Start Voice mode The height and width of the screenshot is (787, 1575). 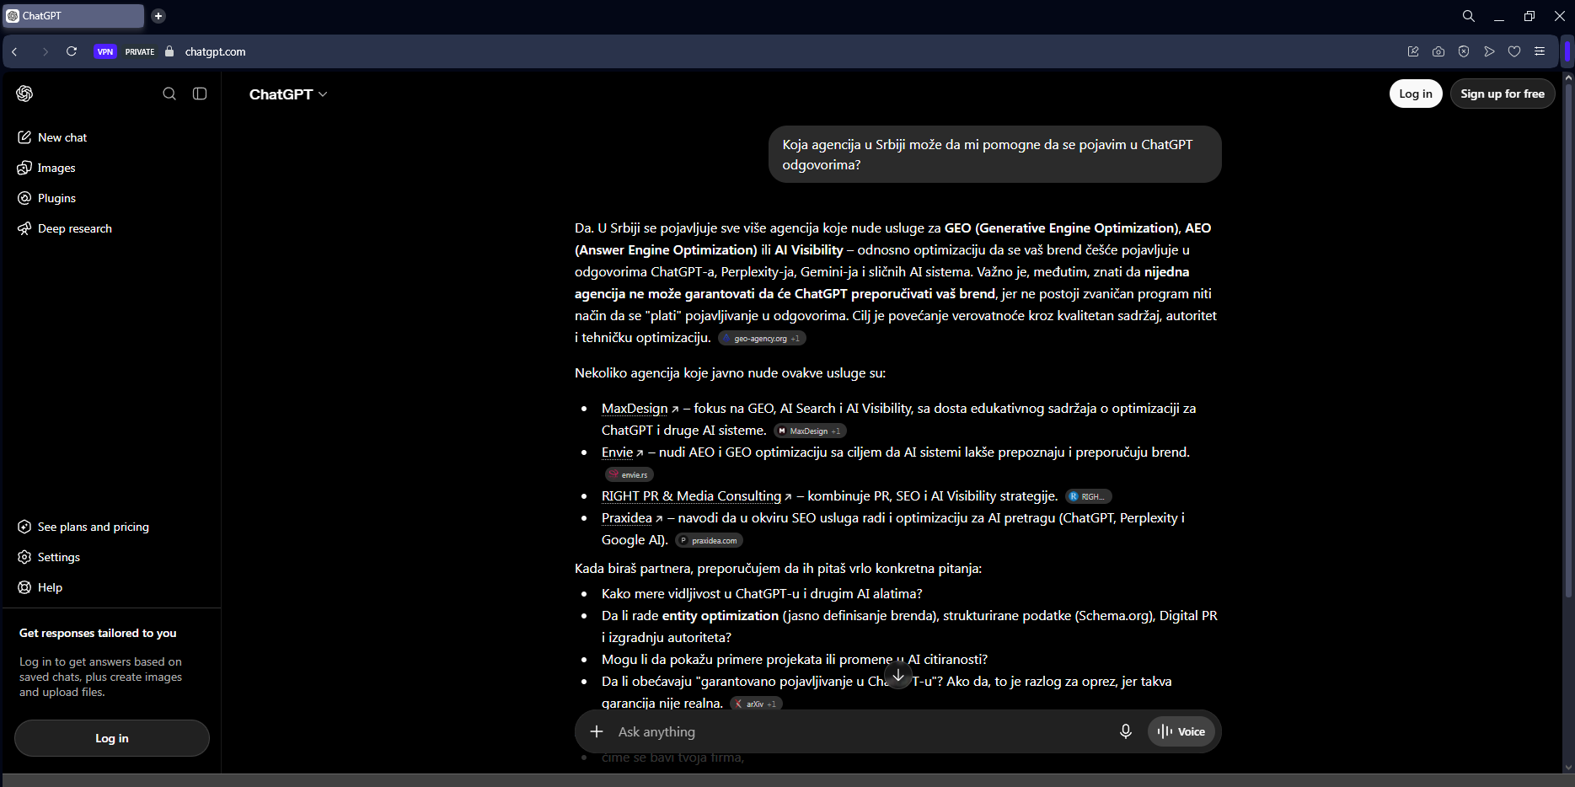(1181, 731)
